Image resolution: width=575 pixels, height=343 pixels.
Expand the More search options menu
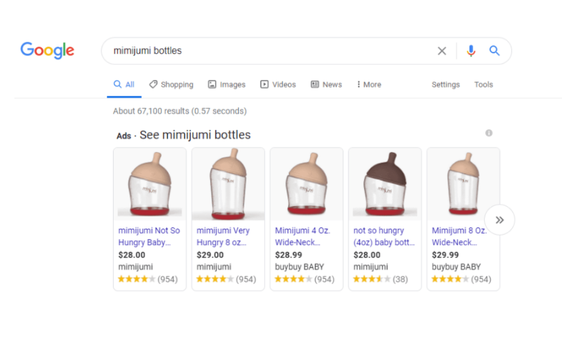pyautogui.click(x=369, y=85)
